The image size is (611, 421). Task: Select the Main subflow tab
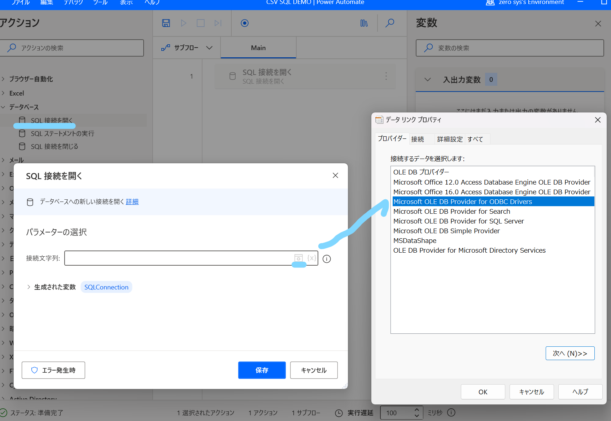coord(258,48)
